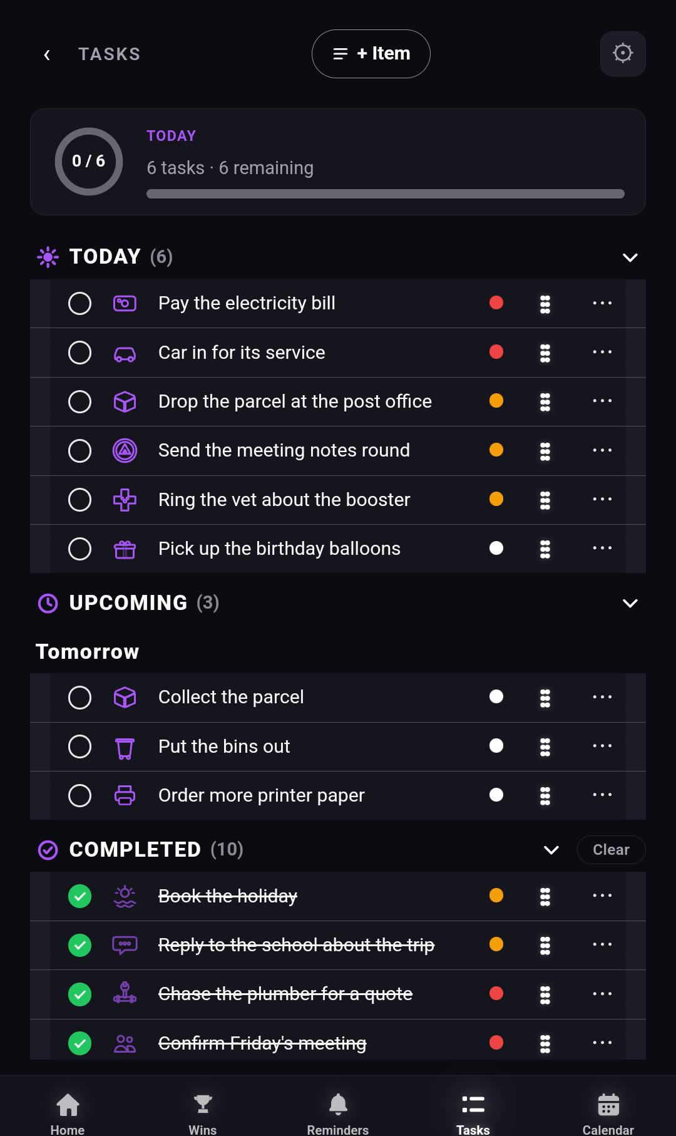Screen dimensions: 676x1136
Task: Open the Calendar tab
Action: (608, 1113)
